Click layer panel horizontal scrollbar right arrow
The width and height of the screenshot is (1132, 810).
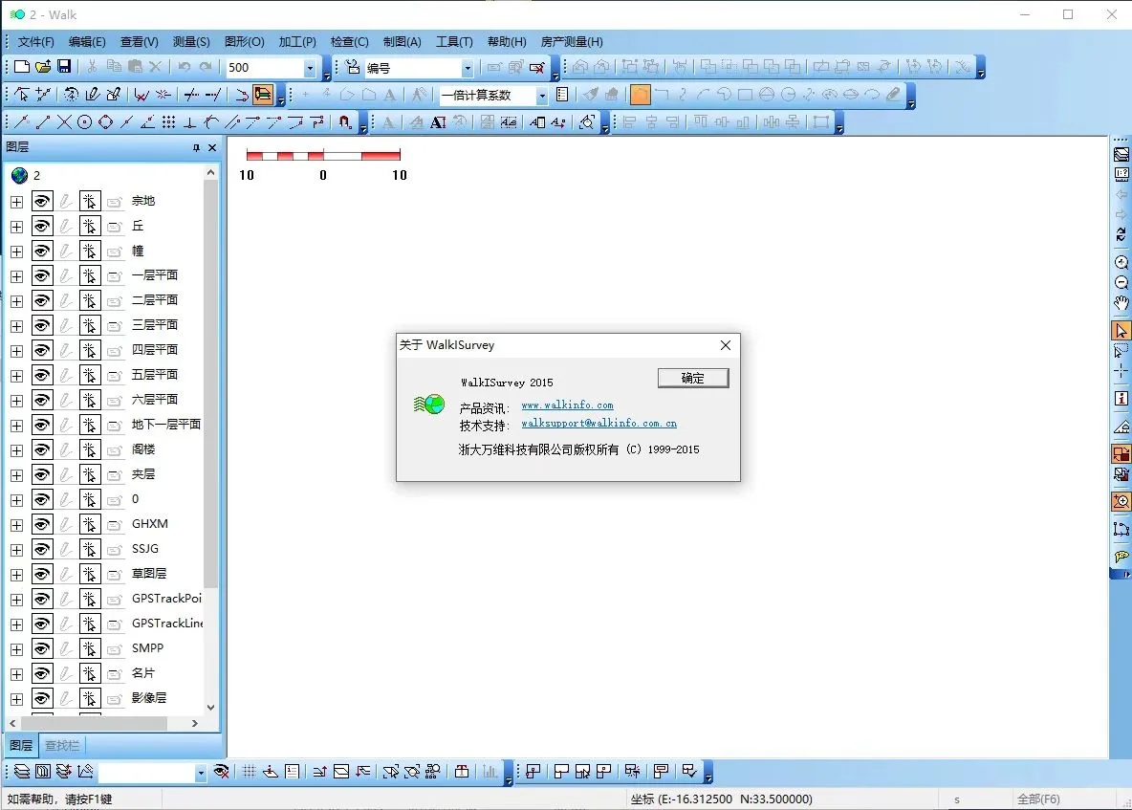(x=195, y=723)
